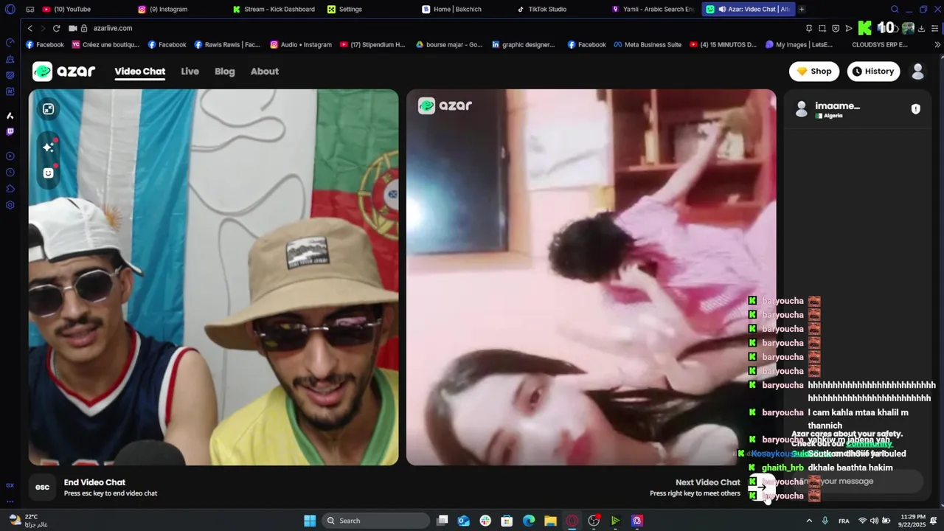Viewport: 944px width, 531px height.
Task: Open the sparkle effects icon
Action: point(48,147)
